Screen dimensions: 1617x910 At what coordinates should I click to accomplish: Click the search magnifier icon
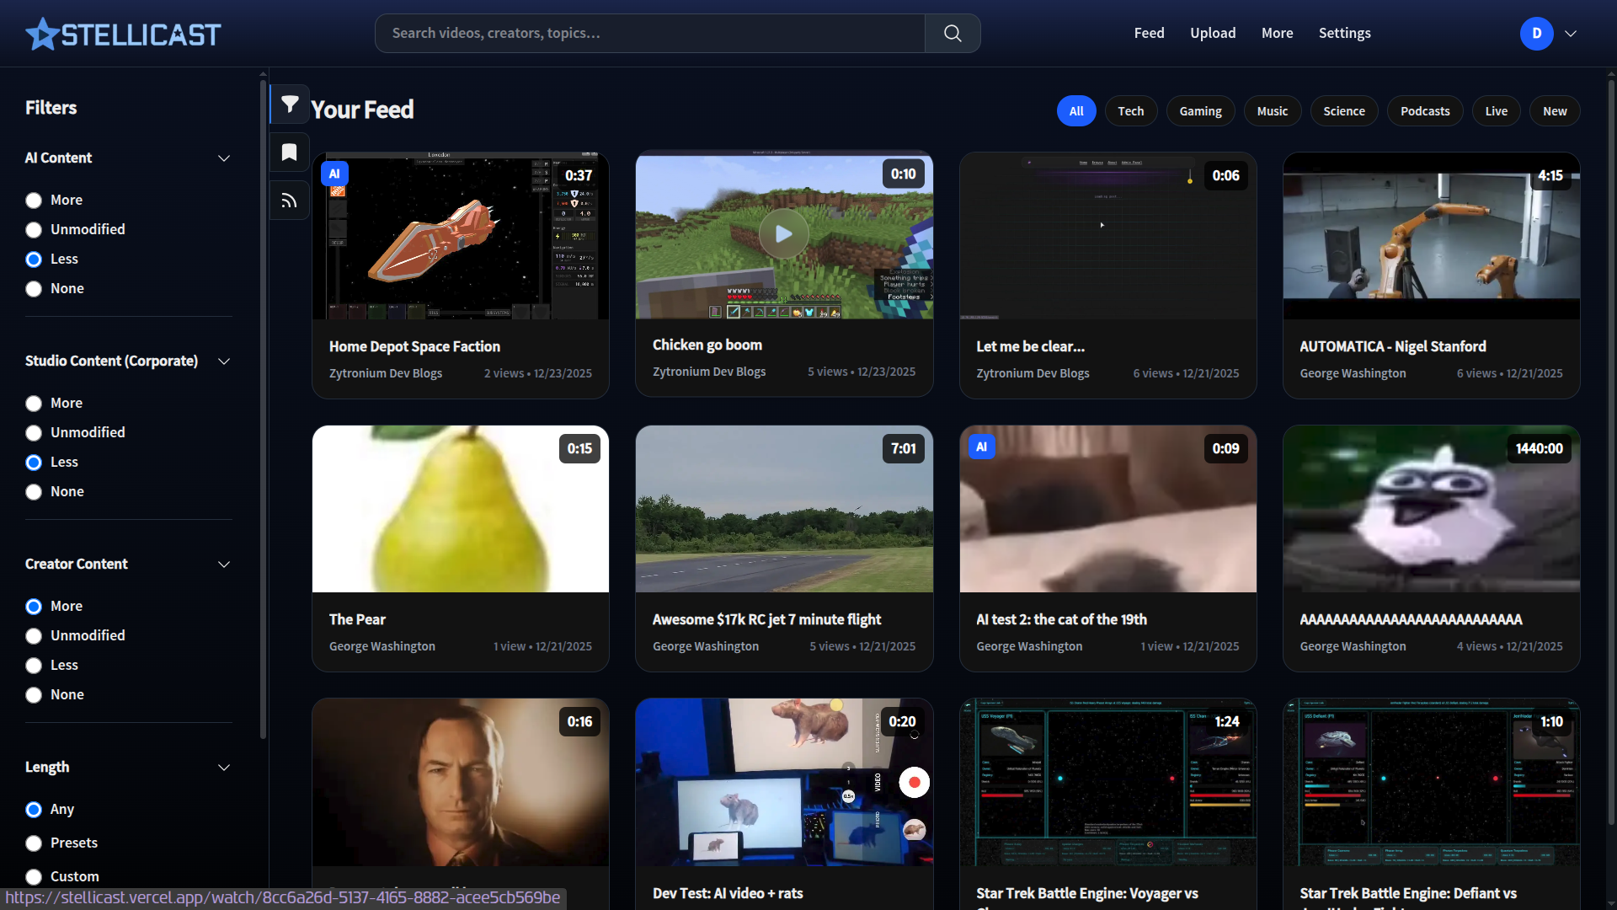[953, 33]
